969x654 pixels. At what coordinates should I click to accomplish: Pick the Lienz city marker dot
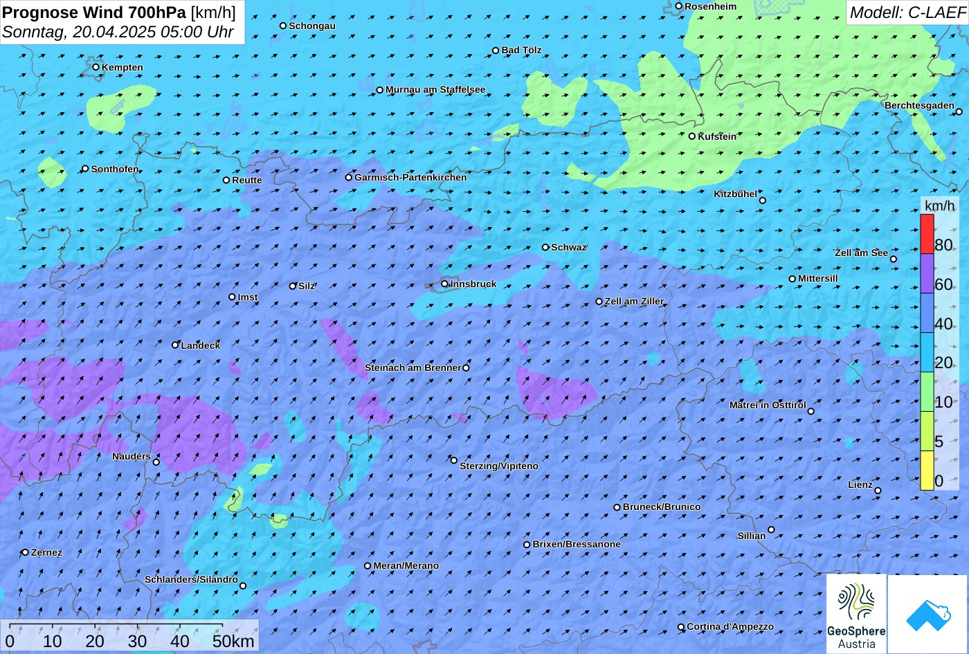[x=878, y=491]
